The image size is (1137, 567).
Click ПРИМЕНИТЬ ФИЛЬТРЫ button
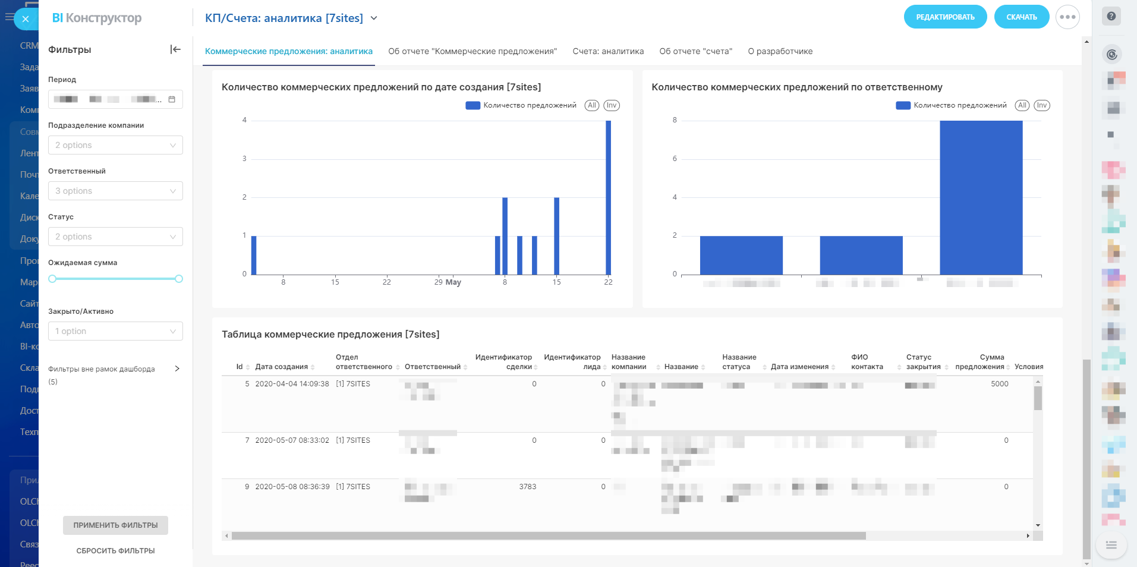point(115,525)
